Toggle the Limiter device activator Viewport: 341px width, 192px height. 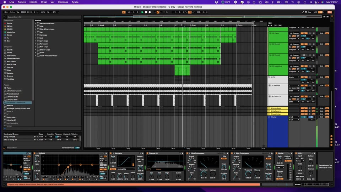277,153
